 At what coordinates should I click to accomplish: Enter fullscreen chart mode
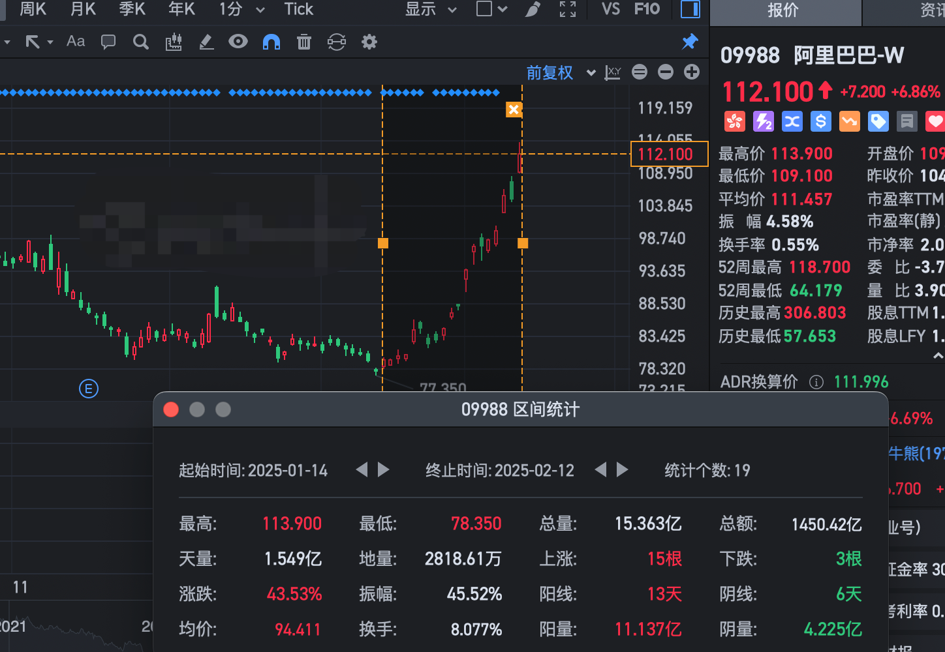click(x=568, y=9)
